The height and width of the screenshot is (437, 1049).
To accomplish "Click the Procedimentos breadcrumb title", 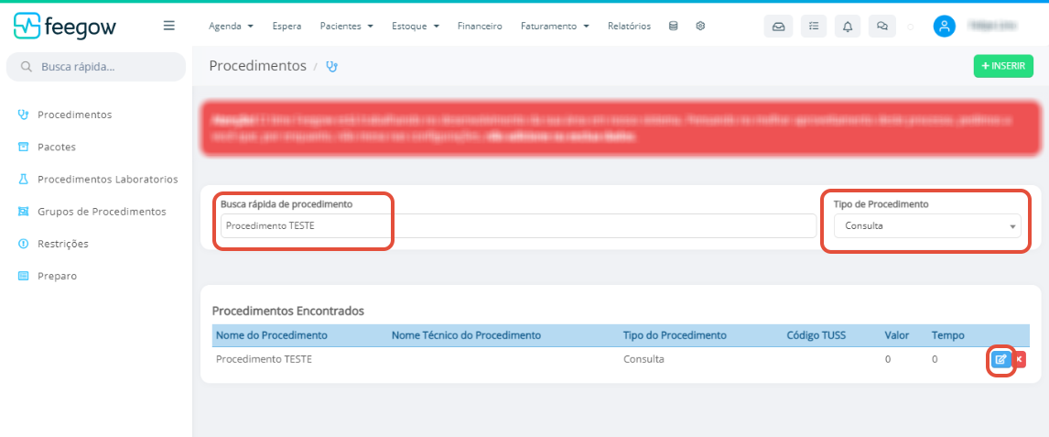I will point(257,66).
